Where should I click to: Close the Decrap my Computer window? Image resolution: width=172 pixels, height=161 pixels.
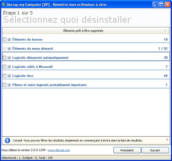coord(168,5)
